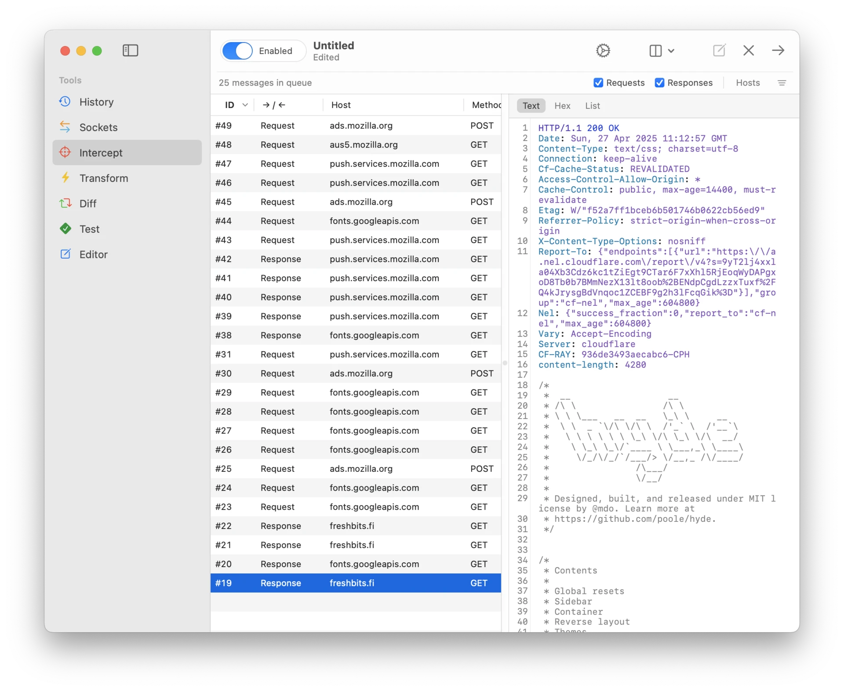
Task: Select the Diff tool
Action: click(88, 203)
